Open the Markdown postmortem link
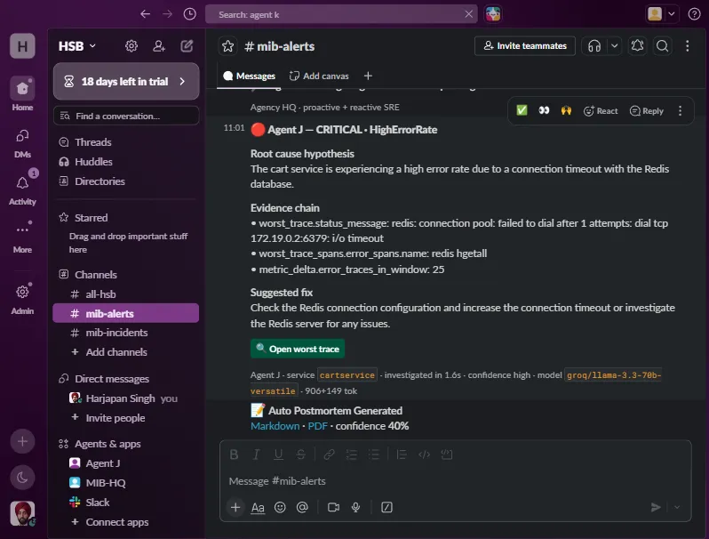The width and height of the screenshot is (709, 539). pyautogui.click(x=275, y=426)
